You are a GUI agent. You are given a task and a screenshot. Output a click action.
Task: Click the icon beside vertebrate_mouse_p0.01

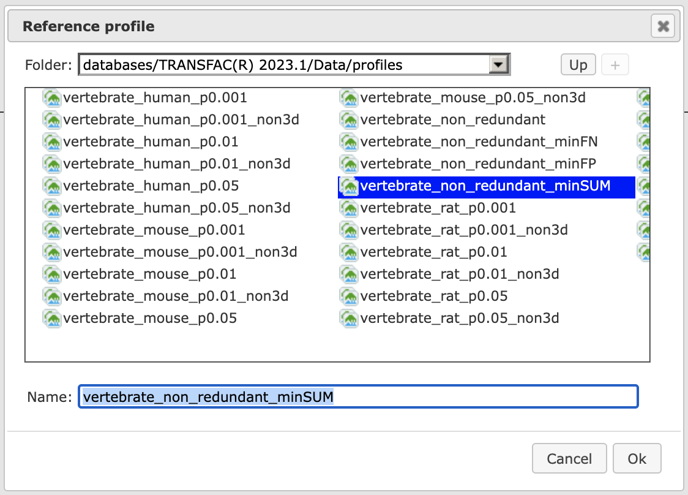point(52,274)
